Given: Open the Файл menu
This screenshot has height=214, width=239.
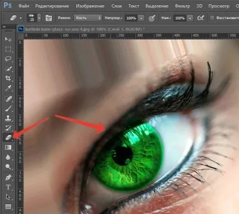Looking at the screenshot, I should click(24, 6).
